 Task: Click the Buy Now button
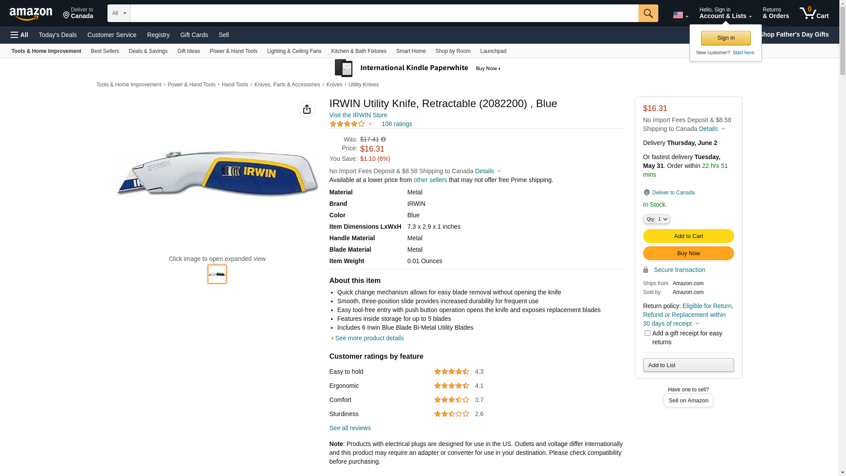[688, 253]
